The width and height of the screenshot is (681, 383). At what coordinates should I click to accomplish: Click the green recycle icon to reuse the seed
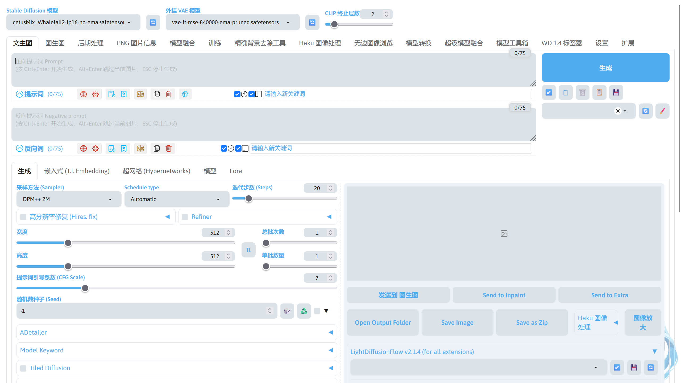[304, 311]
